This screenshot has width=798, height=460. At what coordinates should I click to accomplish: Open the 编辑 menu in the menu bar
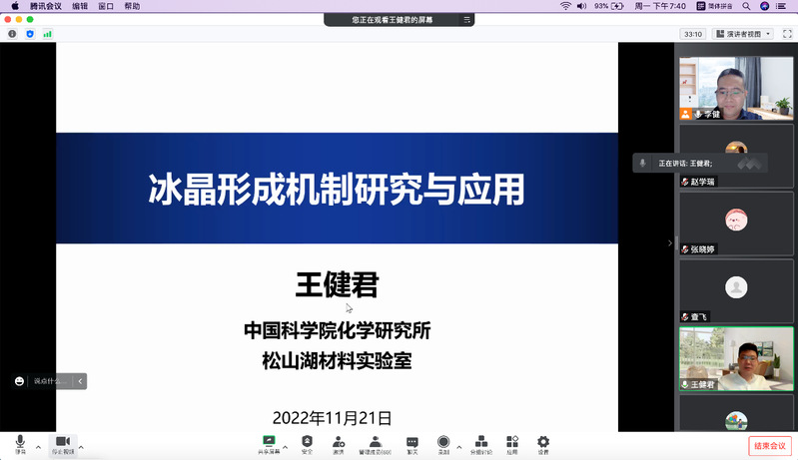point(80,6)
